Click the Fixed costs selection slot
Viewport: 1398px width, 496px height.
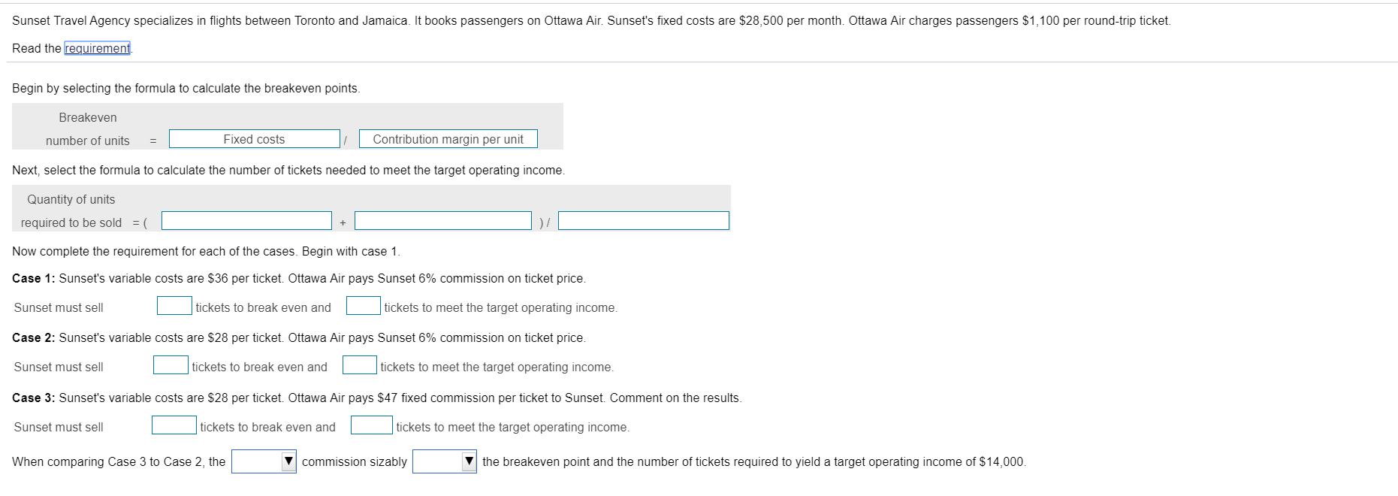[x=254, y=138]
